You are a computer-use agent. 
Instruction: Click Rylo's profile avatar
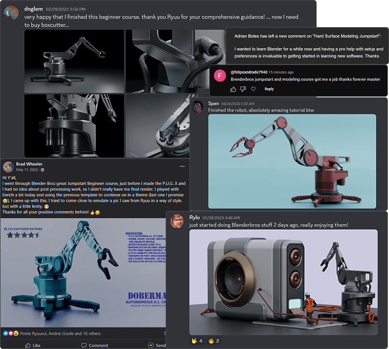coord(177,221)
